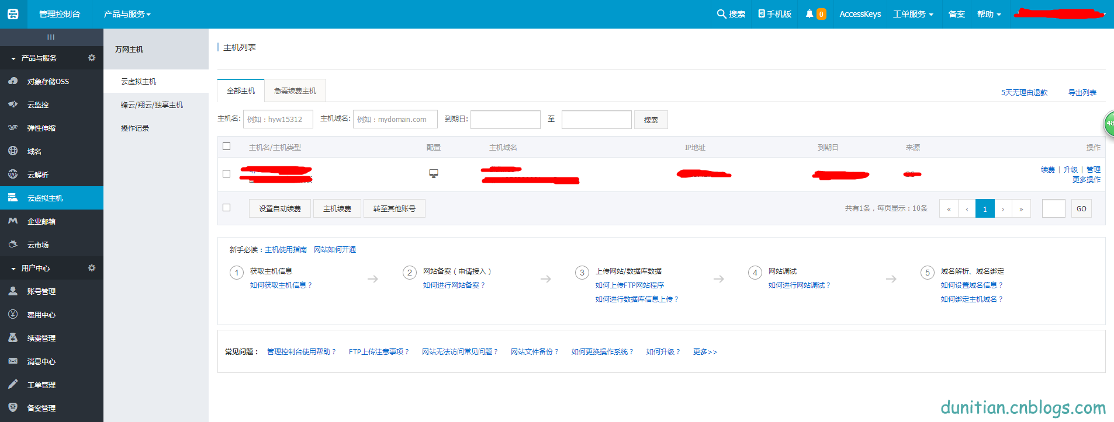1114x422 pixels.
Task: Open settings gear for 用户中心 section
Action: pos(92,268)
